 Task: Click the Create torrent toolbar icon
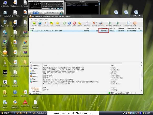46,24
